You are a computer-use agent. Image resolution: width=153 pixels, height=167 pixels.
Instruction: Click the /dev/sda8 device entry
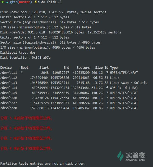(8, 108)
